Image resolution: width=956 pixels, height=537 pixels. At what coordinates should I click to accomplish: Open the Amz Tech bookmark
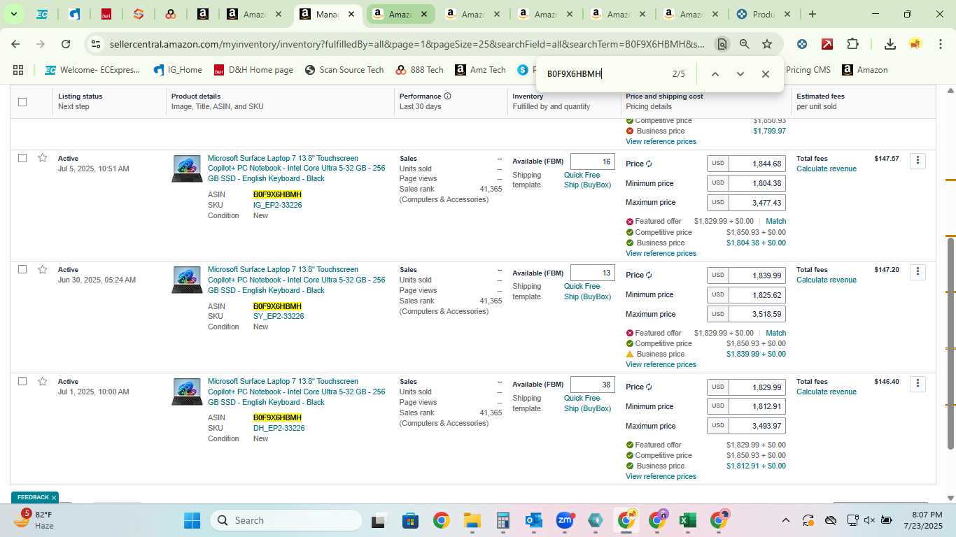pyautogui.click(x=480, y=70)
